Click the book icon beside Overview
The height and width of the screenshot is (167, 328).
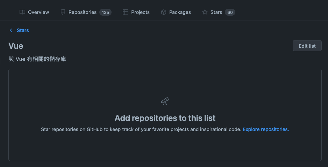(x=22, y=12)
